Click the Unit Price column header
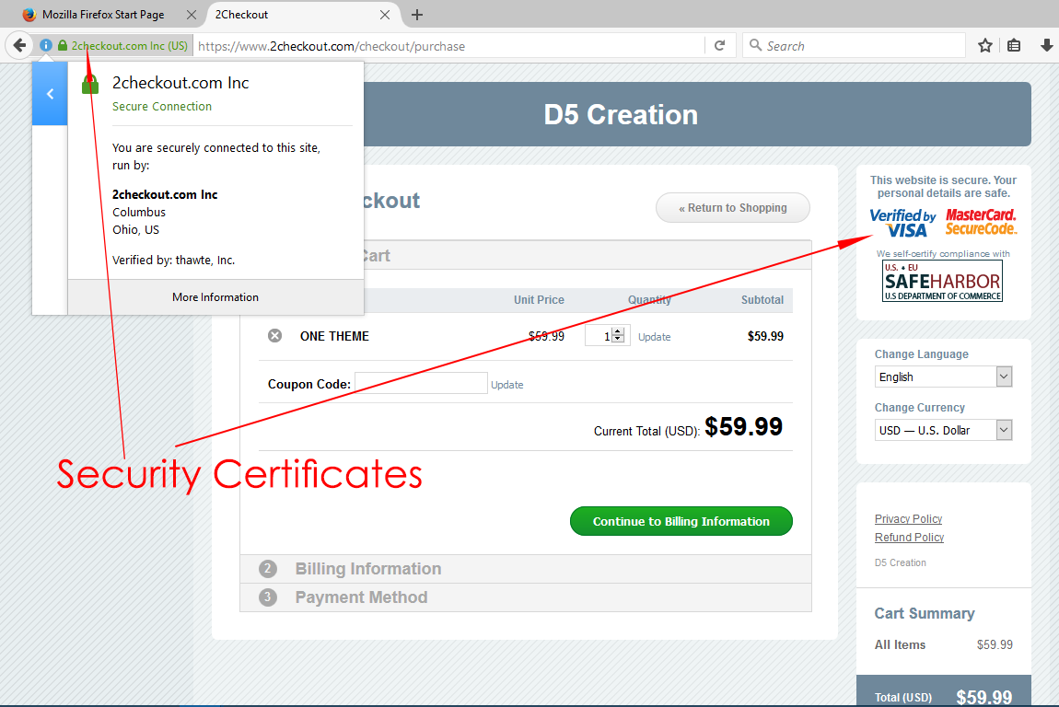The width and height of the screenshot is (1059, 707). 539,300
